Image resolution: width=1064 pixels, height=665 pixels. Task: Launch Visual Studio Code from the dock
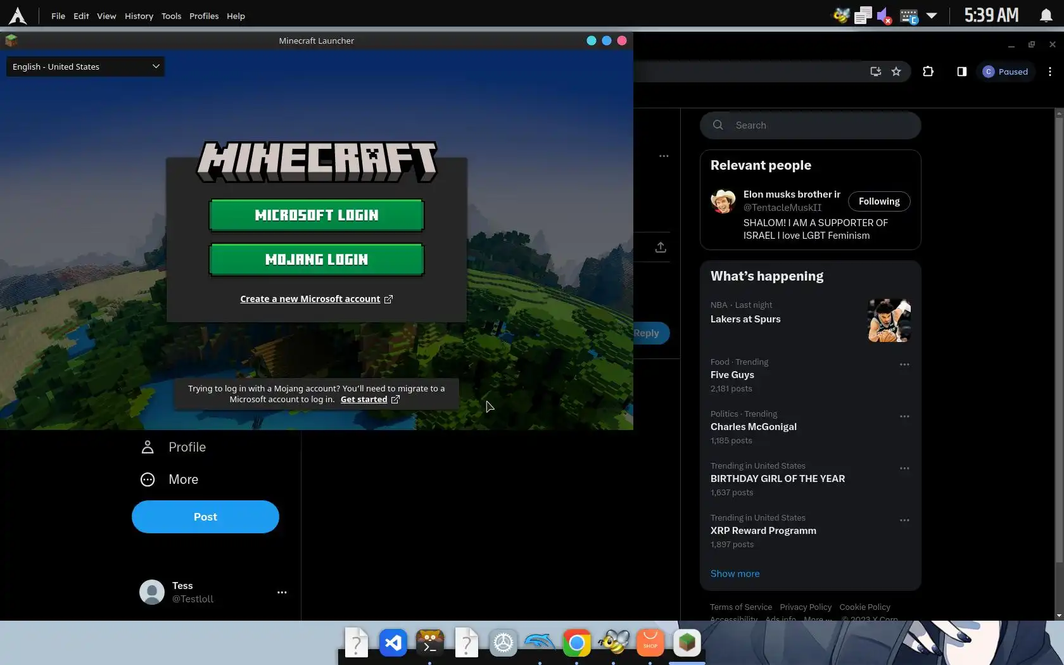point(393,643)
